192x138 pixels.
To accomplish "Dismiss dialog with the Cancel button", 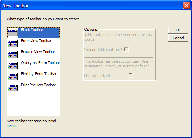I will [178, 38].
